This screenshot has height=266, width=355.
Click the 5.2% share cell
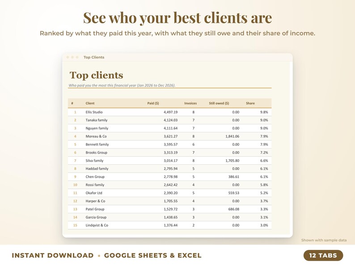(264, 193)
